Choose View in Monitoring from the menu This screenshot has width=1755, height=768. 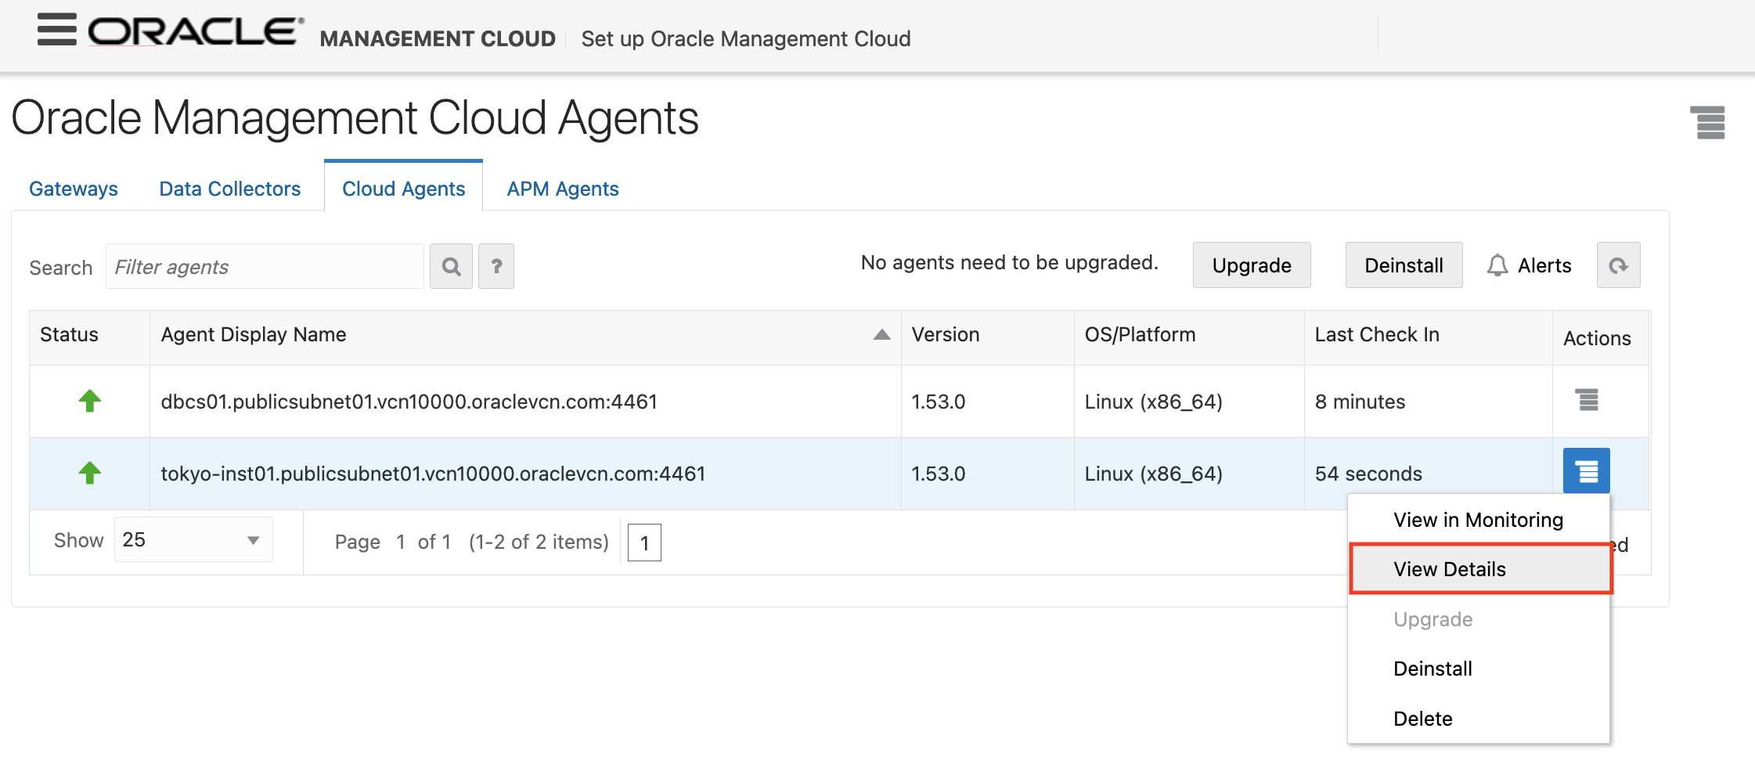tap(1478, 519)
